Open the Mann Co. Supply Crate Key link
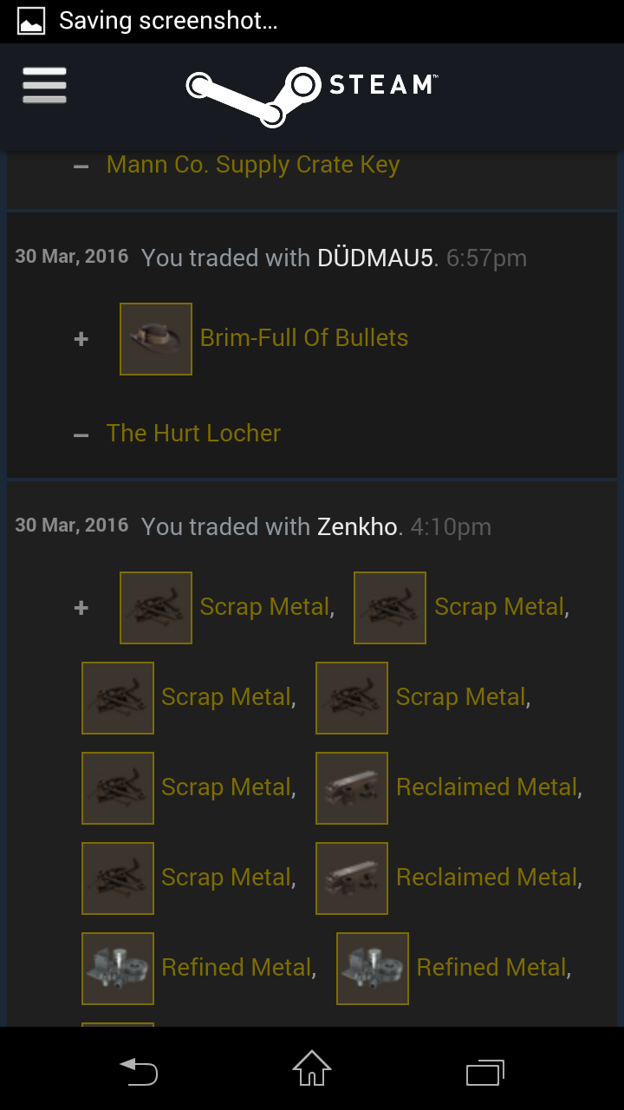Viewport: 624px width, 1110px height. [253, 165]
